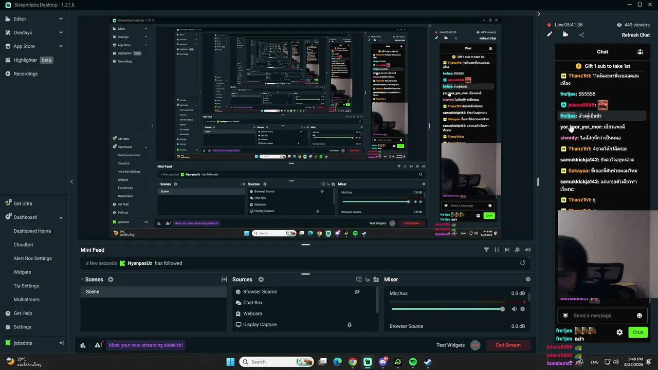Collapse the chat panel with the arrow
Image resolution: width=658 pixels, height=370 pixels.
[539, 14]
